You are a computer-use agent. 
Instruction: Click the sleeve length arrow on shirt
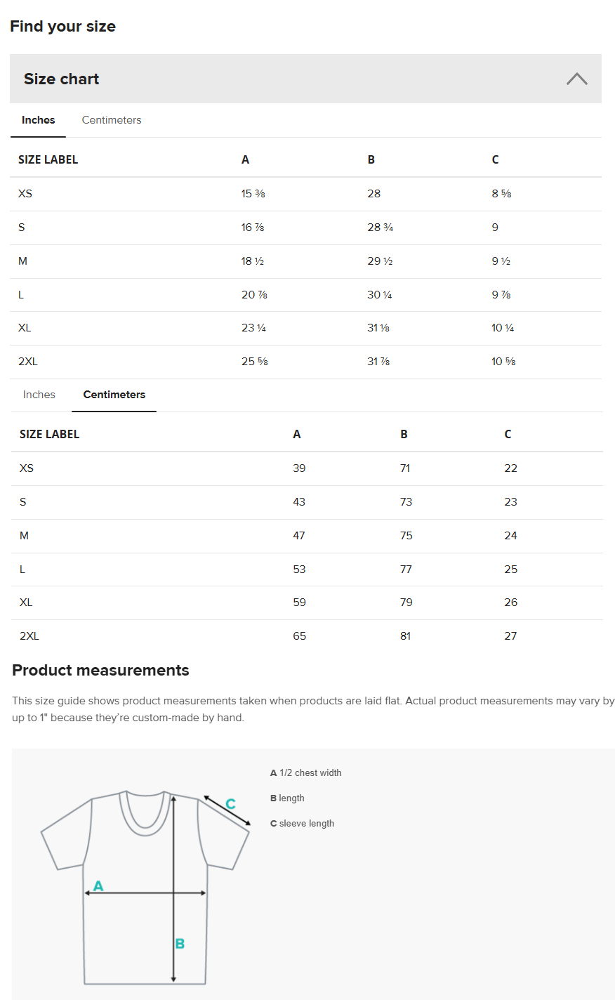[x=226, y=811]
